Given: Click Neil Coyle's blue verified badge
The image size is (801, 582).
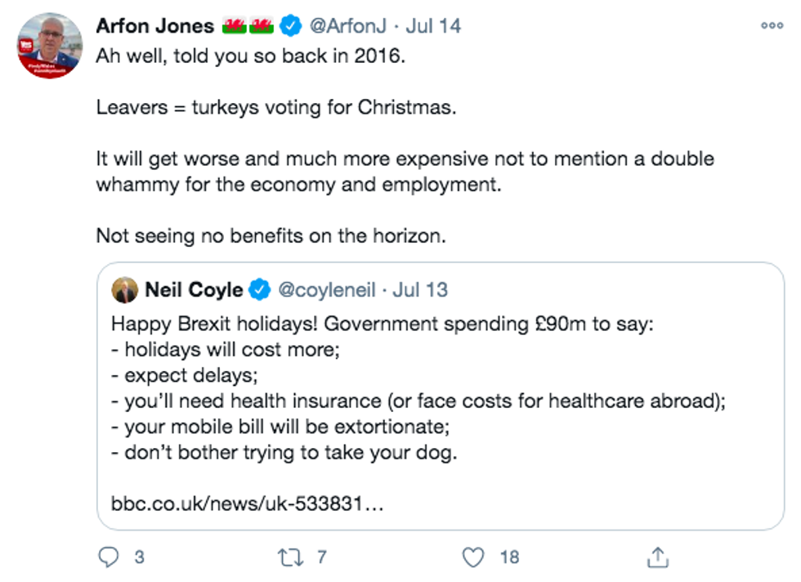Looking at the screenshot, I should (x=260, y=289).
